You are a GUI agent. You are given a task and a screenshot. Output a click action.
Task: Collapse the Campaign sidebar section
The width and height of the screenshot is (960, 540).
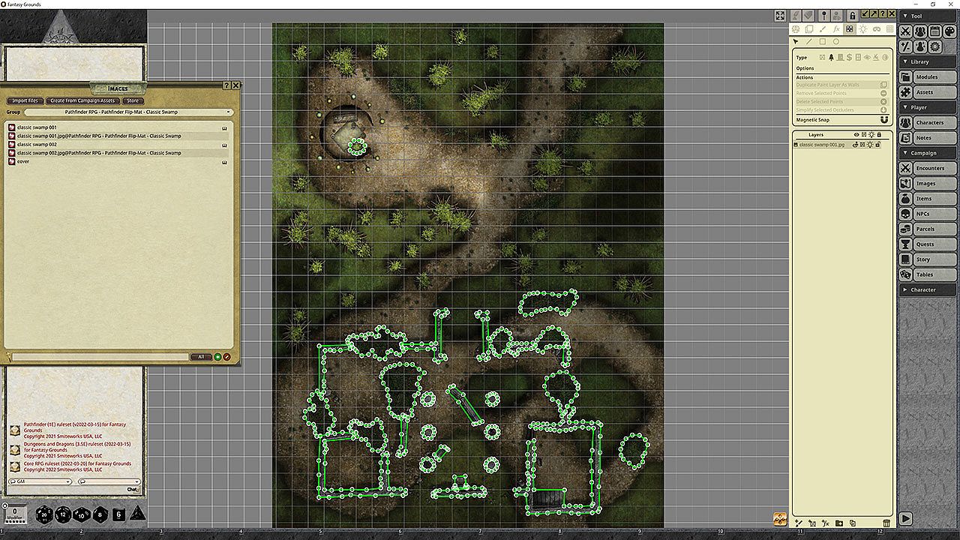[928, 153]
